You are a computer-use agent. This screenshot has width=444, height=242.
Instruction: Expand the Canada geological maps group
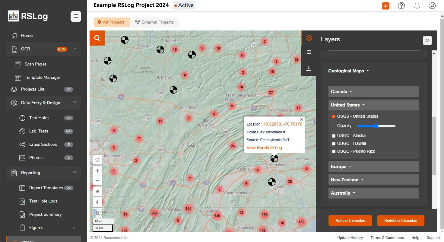coord(373,92)
